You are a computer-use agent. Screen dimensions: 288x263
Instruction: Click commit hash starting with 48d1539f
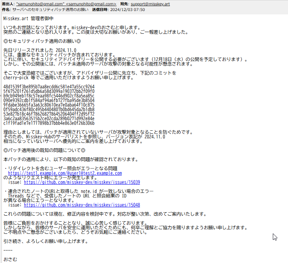tap(49, 87)
